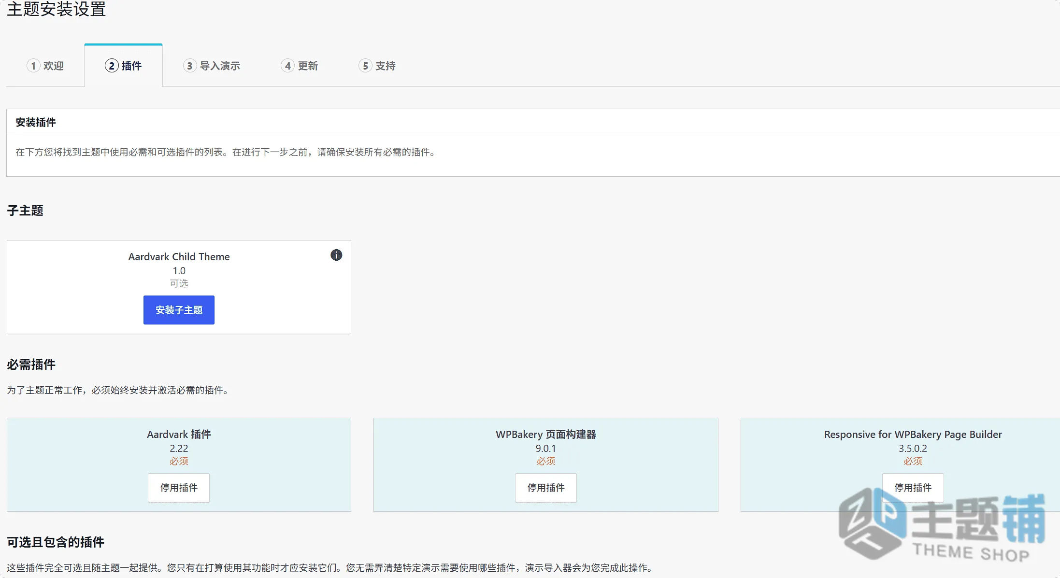
Task: Click the WPBakery 页面构建器 title
Action: [x=546, y=435]
